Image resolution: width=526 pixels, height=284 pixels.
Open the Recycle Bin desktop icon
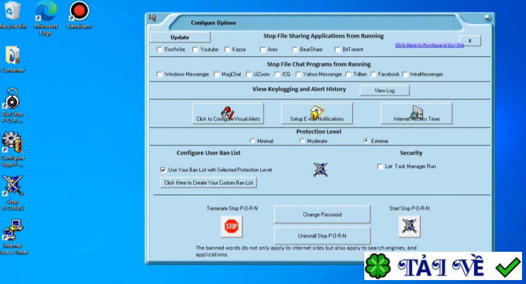(x=12, y=14)
